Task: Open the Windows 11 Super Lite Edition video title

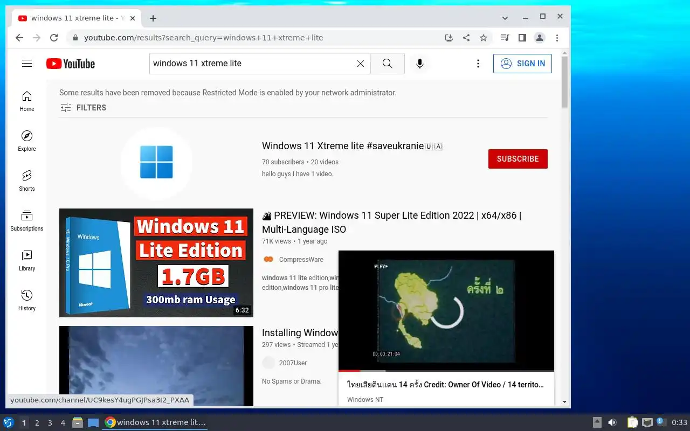Action: point(391,223)
